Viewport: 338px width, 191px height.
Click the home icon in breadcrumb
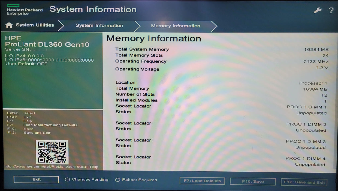[9, 25]
